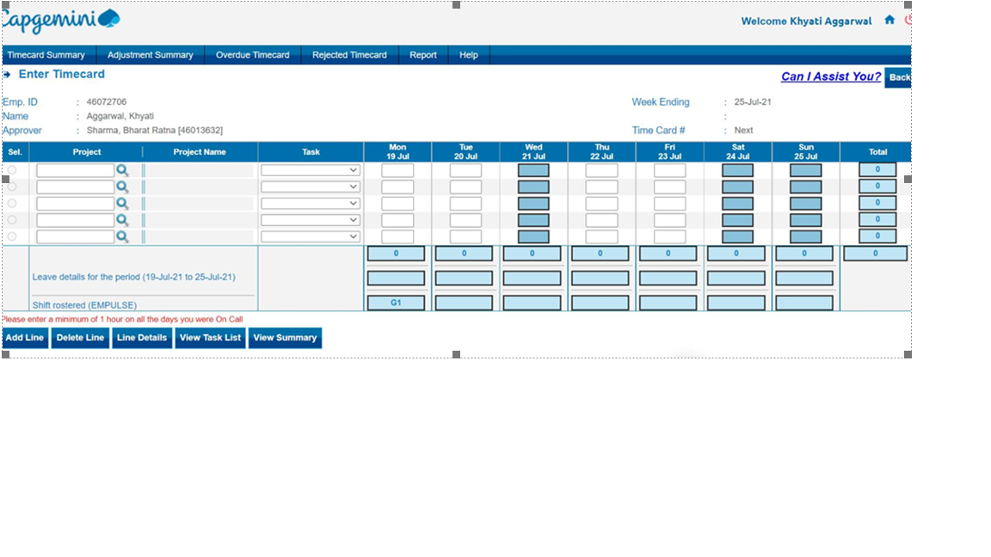Click the third row project lookup icon

(x=122, y=204)
